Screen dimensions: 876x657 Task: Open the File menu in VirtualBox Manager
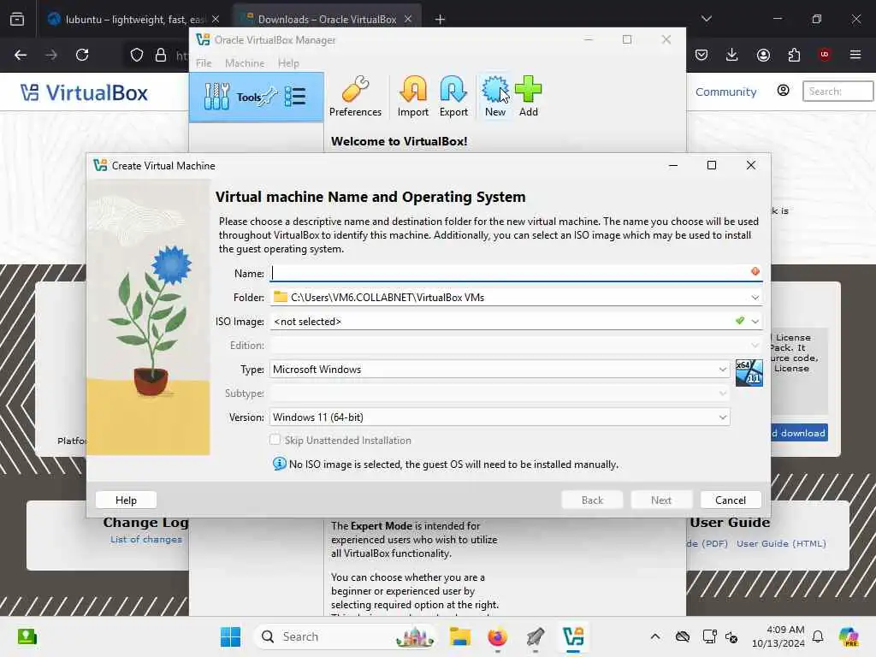(204, 63)
